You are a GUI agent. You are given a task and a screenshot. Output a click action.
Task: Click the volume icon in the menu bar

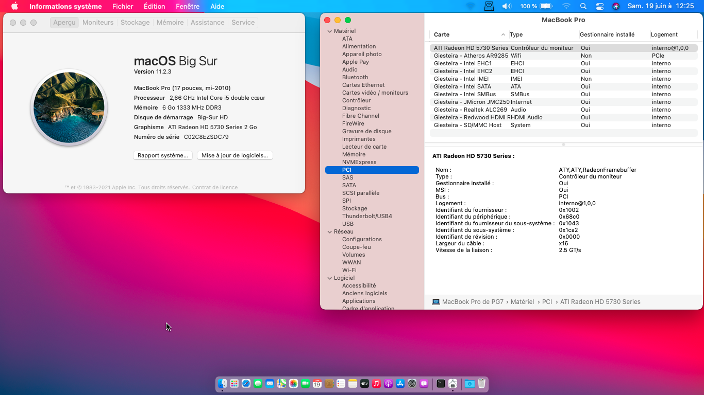[x=507, y=6]
